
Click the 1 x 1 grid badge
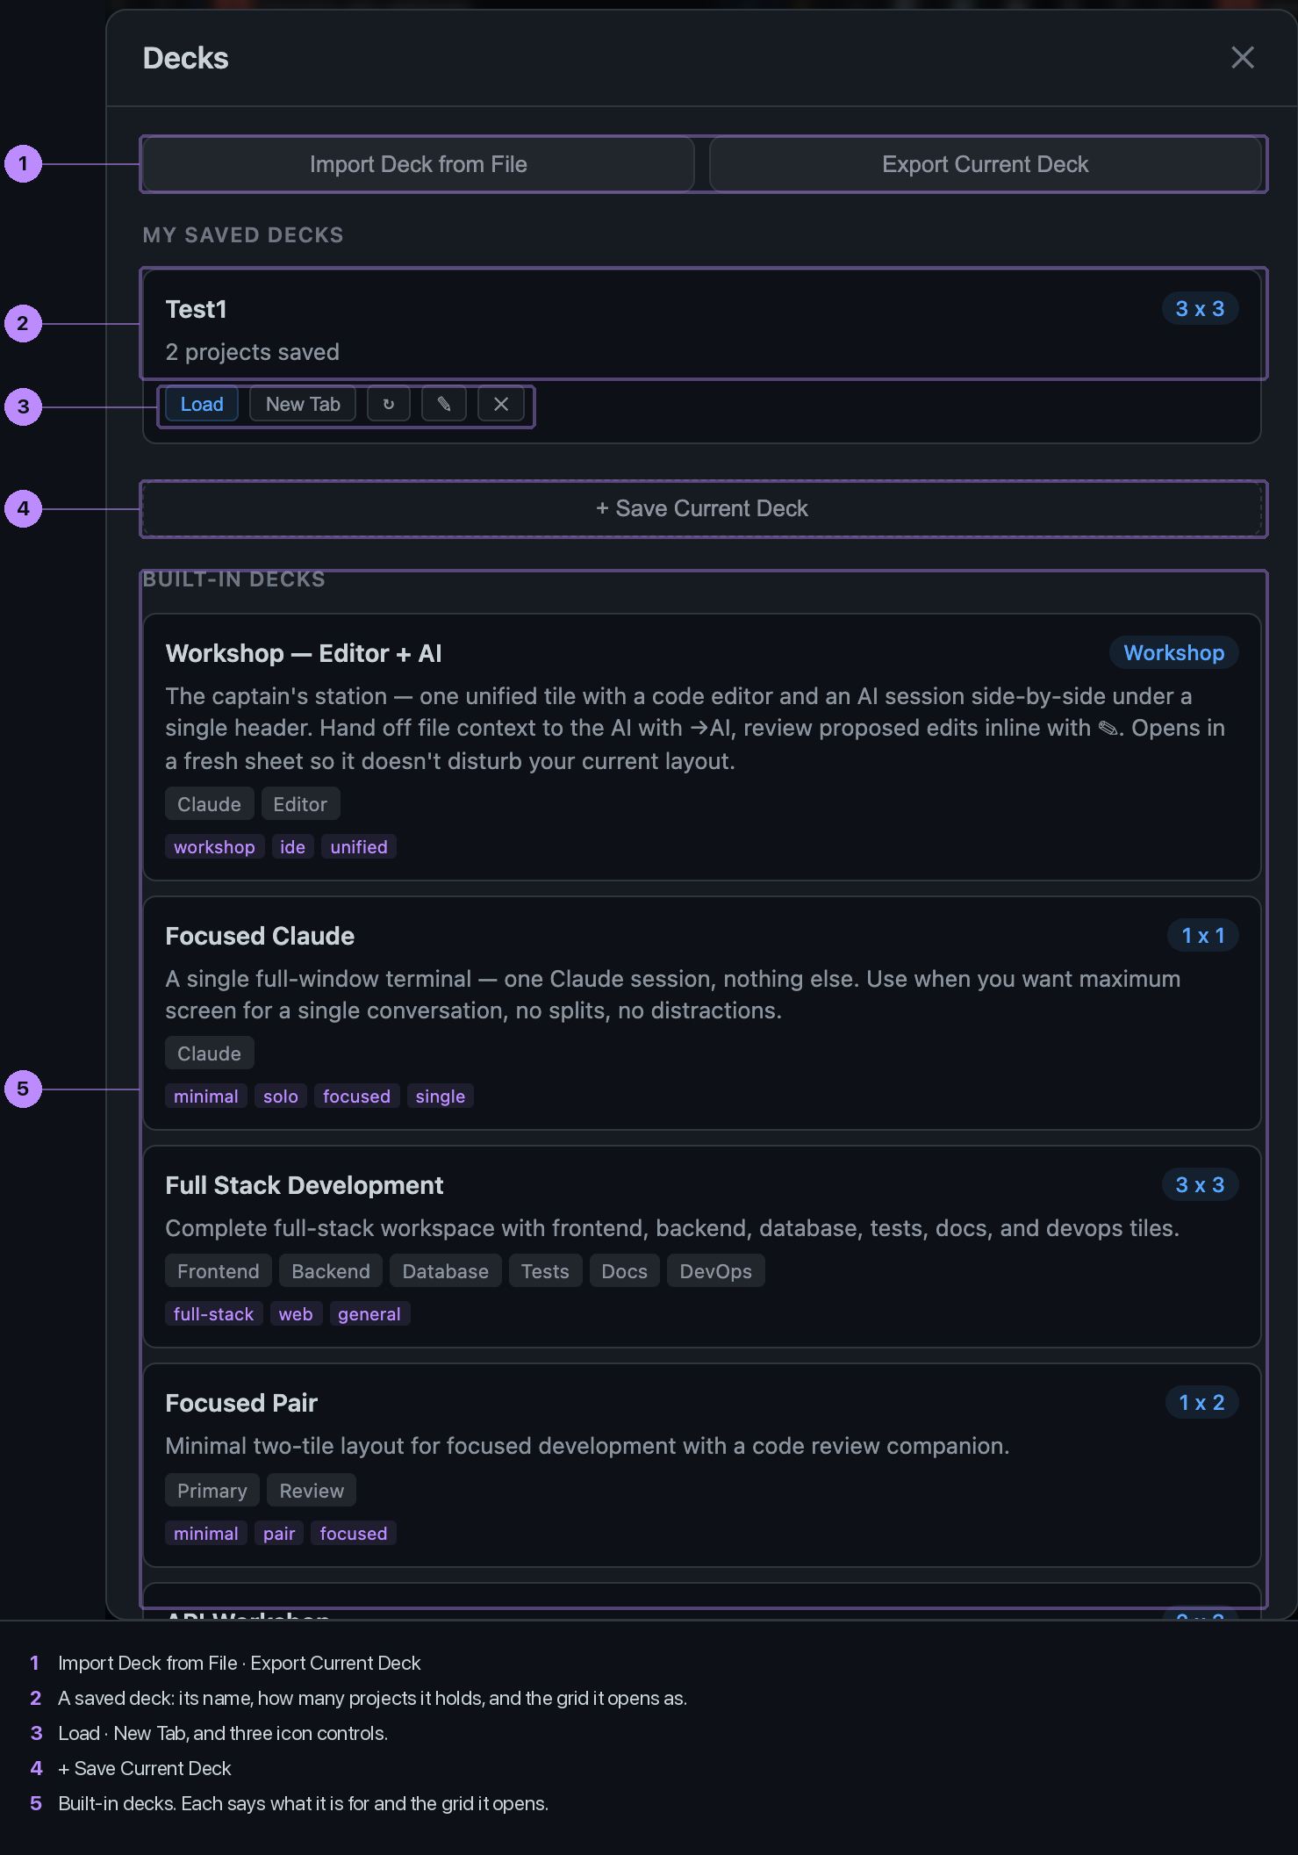pyautogui.click(x=1202, y=935)
